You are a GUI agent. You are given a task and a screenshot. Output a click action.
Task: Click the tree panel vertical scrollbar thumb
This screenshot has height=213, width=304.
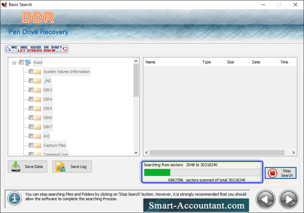(136, 80)
